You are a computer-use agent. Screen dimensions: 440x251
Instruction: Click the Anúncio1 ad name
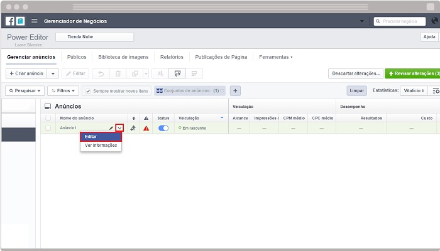(68, 128)
